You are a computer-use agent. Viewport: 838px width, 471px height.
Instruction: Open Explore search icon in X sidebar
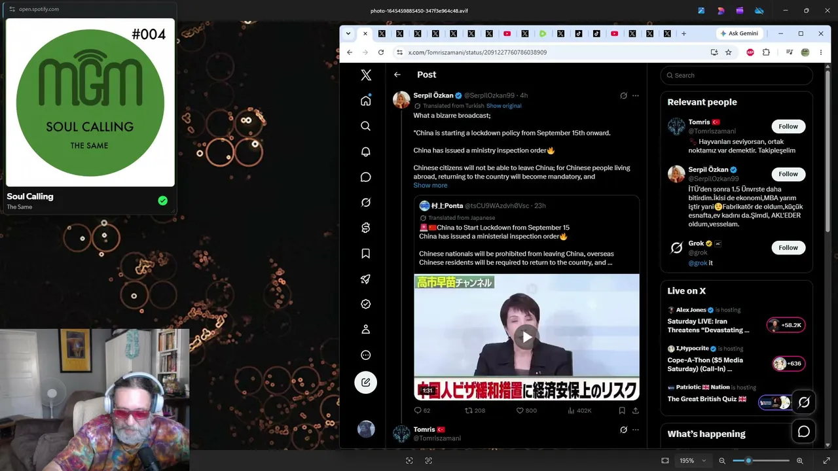click(366, 126)
